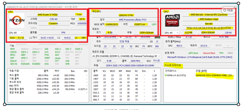Viewport: 242px width, 110px height.
Task: Click the 아니요 ECC value
Action: click(157, 60)
